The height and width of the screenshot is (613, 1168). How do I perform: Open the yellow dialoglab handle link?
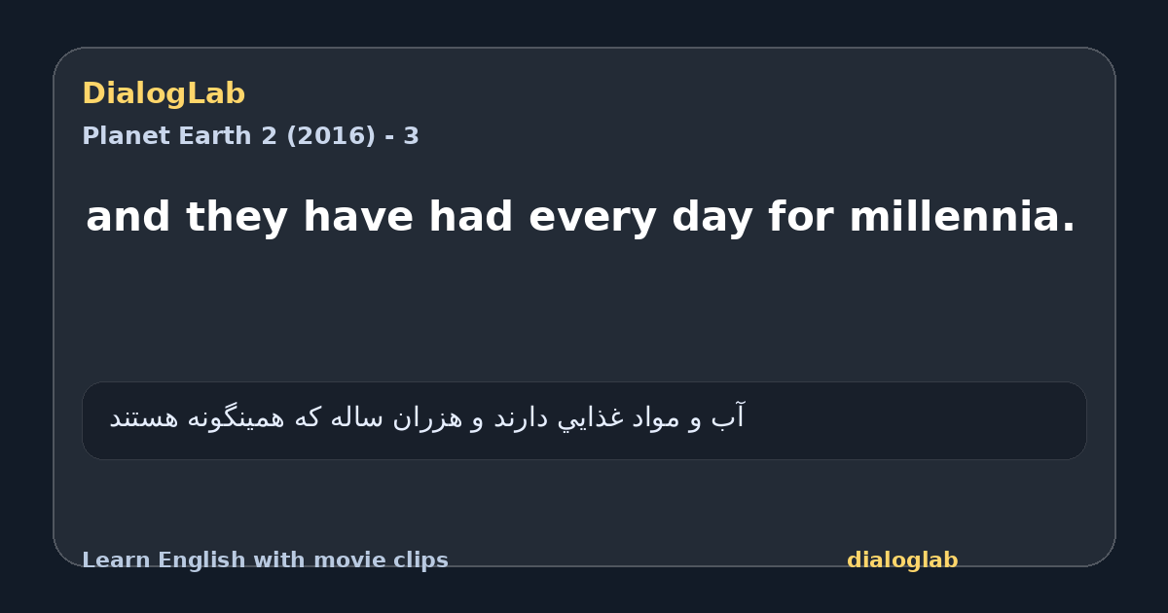coord(902,560)
